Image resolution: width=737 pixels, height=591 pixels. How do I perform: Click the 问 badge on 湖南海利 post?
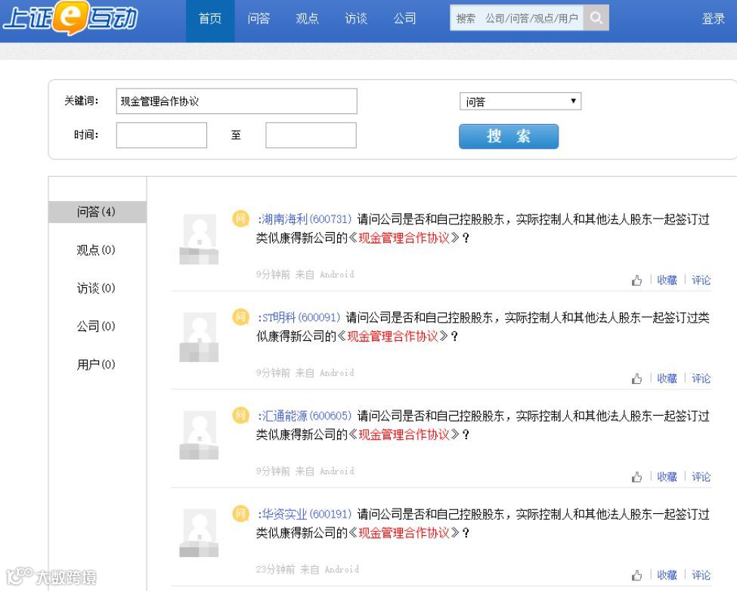[x=240, y=218]
